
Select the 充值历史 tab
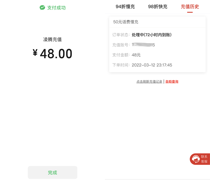[x=190, y=6]
